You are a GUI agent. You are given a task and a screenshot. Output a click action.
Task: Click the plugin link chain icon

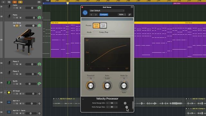click(129, 15)
